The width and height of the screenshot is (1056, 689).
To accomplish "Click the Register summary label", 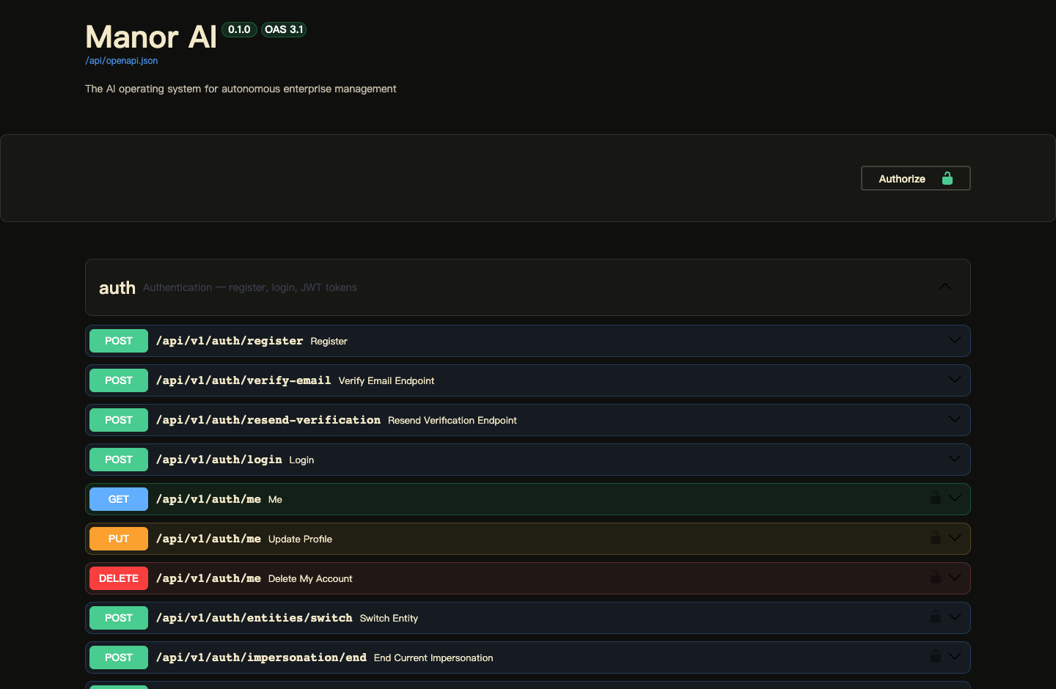I will 329,342.
